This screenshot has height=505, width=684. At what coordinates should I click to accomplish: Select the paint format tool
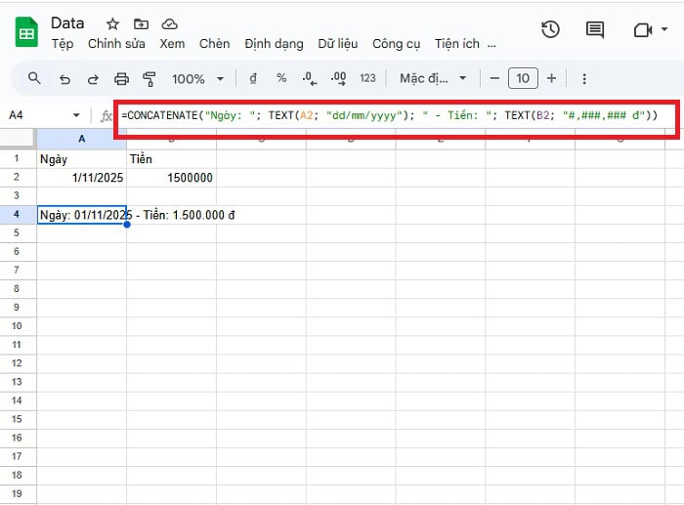(150, 78)
